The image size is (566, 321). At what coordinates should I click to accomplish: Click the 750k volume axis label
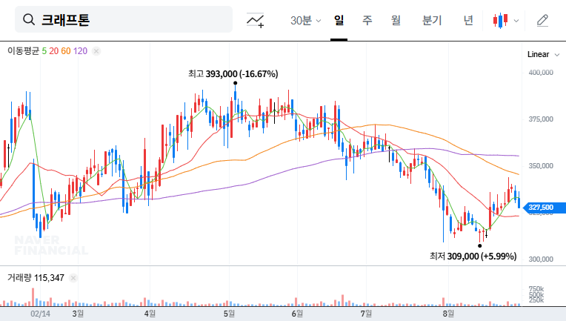click(x=536, y=289)
